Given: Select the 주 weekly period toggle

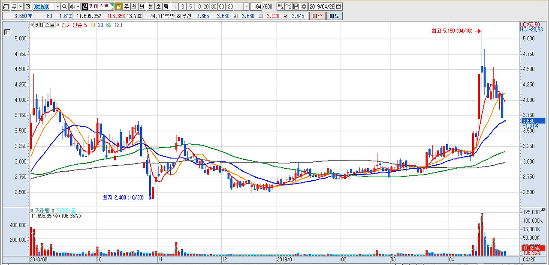Looking at the screenshot, I should [x=127, y=7].
